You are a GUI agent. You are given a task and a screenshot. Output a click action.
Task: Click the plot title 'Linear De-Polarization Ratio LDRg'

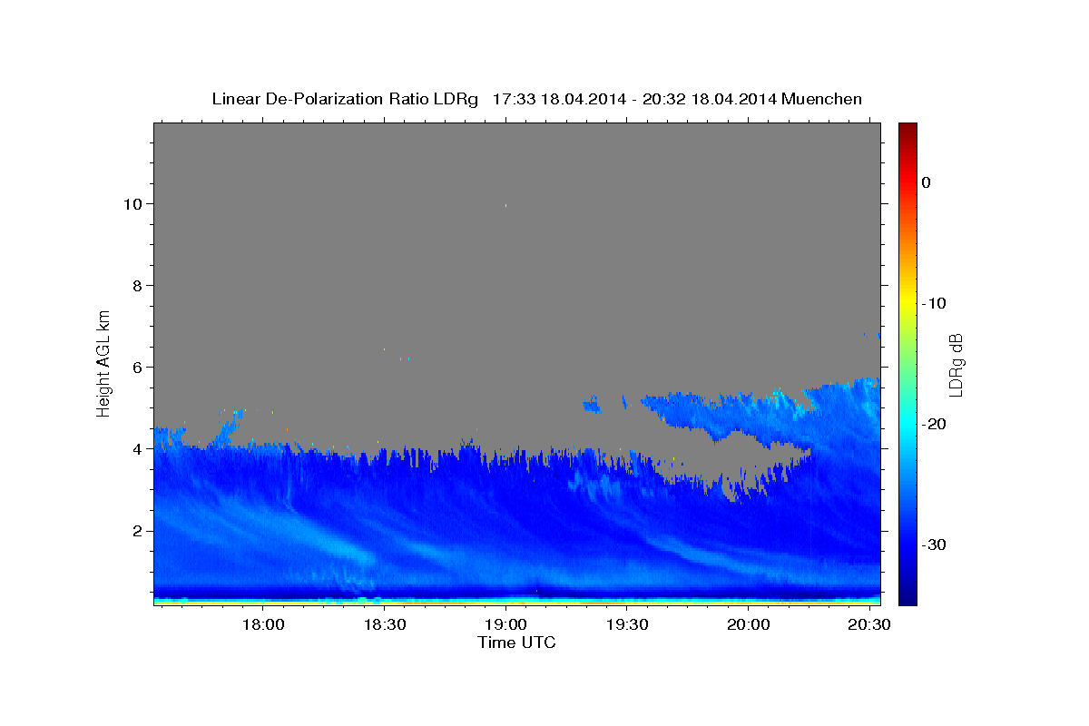pyautogui.click(x=345, y=99)
